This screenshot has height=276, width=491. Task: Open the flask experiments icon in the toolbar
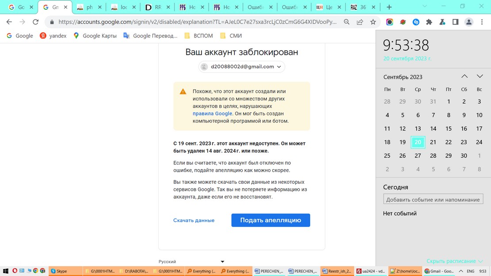click(x=442, y=22)
